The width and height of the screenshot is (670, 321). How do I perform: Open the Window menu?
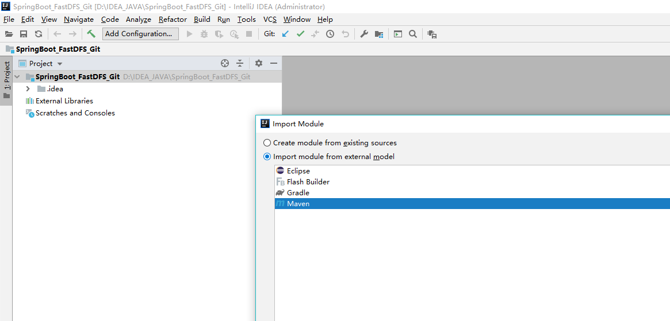[x=297, y=20]
